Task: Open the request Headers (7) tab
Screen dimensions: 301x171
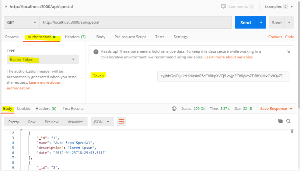Action: tap(75, 37)
